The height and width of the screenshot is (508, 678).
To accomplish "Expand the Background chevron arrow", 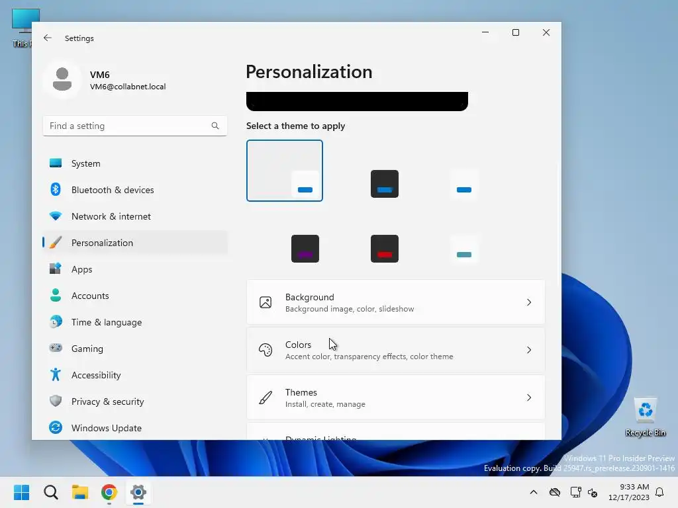I will click(529, 302).
